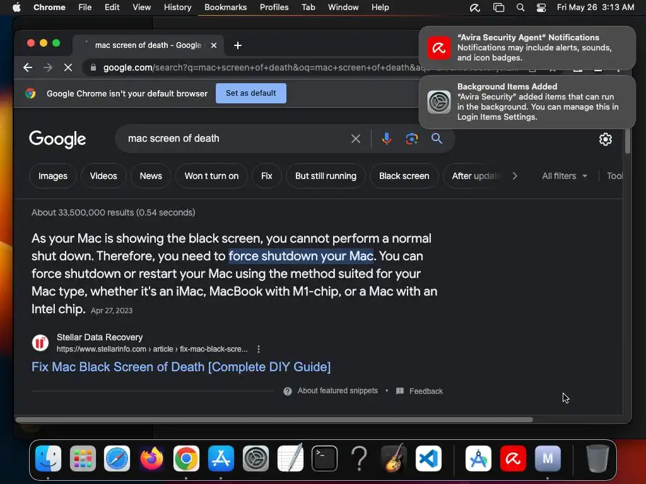Viewport: 646px width, 484px height.
Task: Open Spotlight search in the menu bar
Action: (x=520, y=8)
